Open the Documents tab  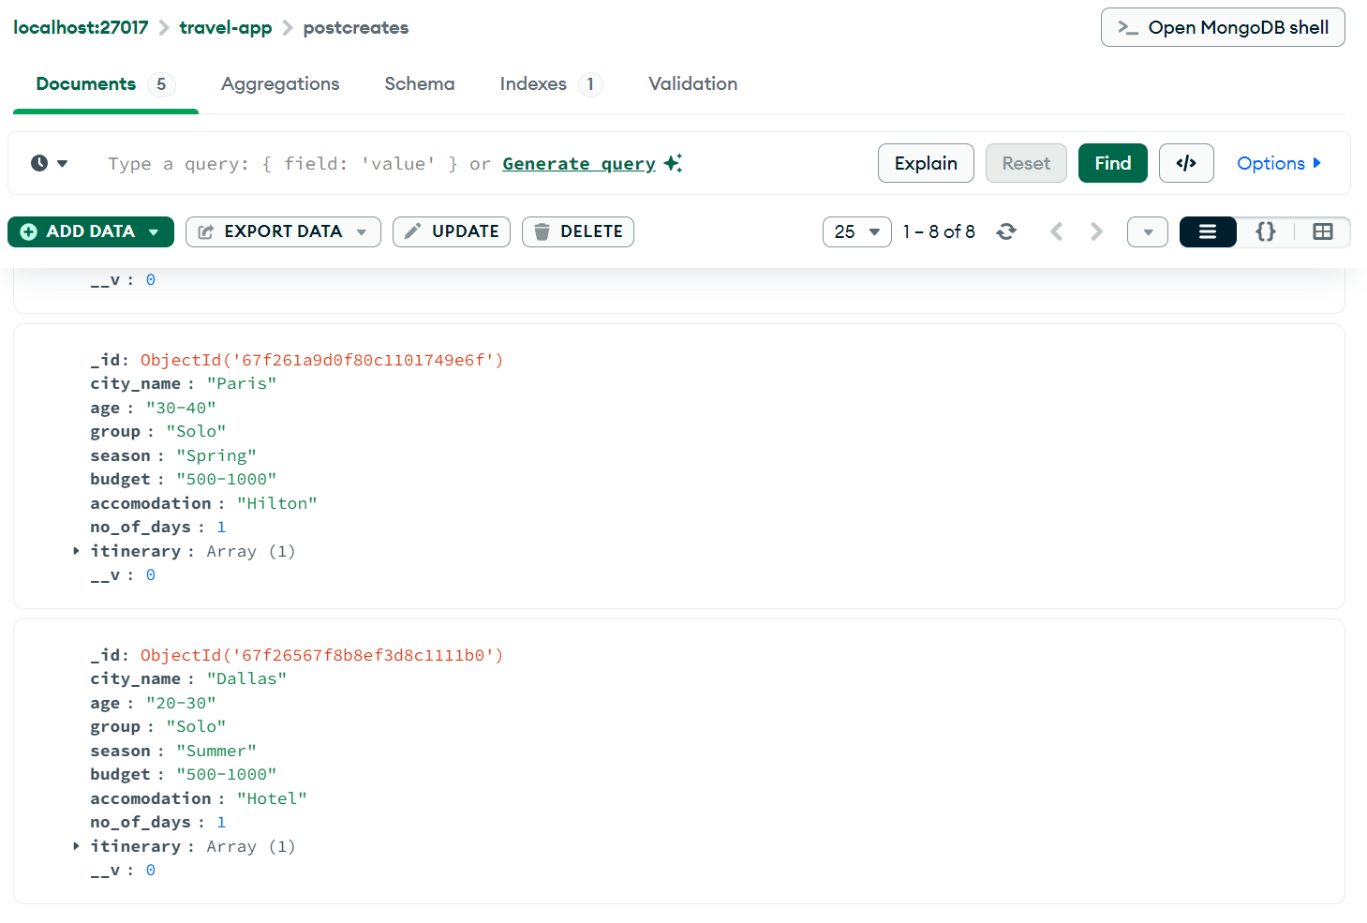coord(105,84)
